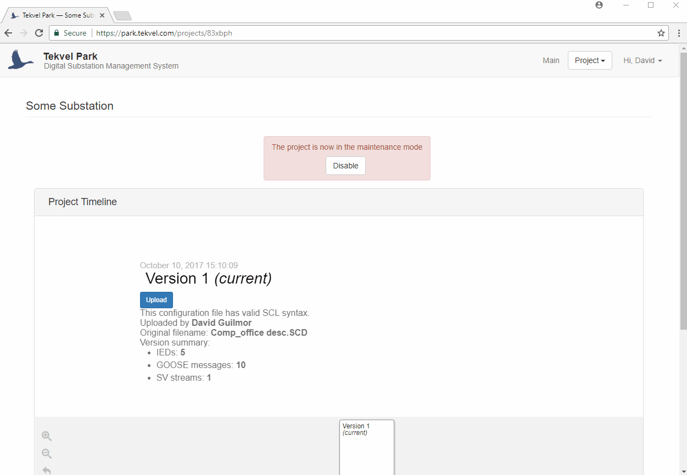
Task: Zoom in on the project timeline
Action: 47,436
